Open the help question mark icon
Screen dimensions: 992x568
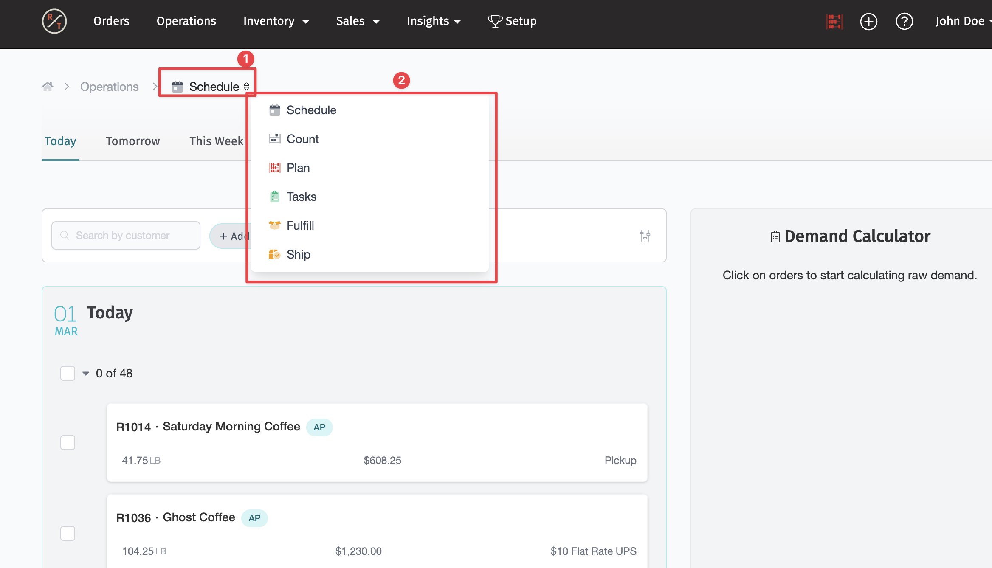(904, 21)
